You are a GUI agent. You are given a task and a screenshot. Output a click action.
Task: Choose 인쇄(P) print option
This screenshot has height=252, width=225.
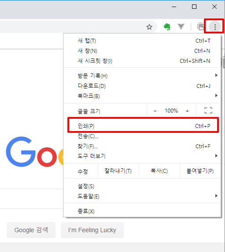tap(142, 126)
